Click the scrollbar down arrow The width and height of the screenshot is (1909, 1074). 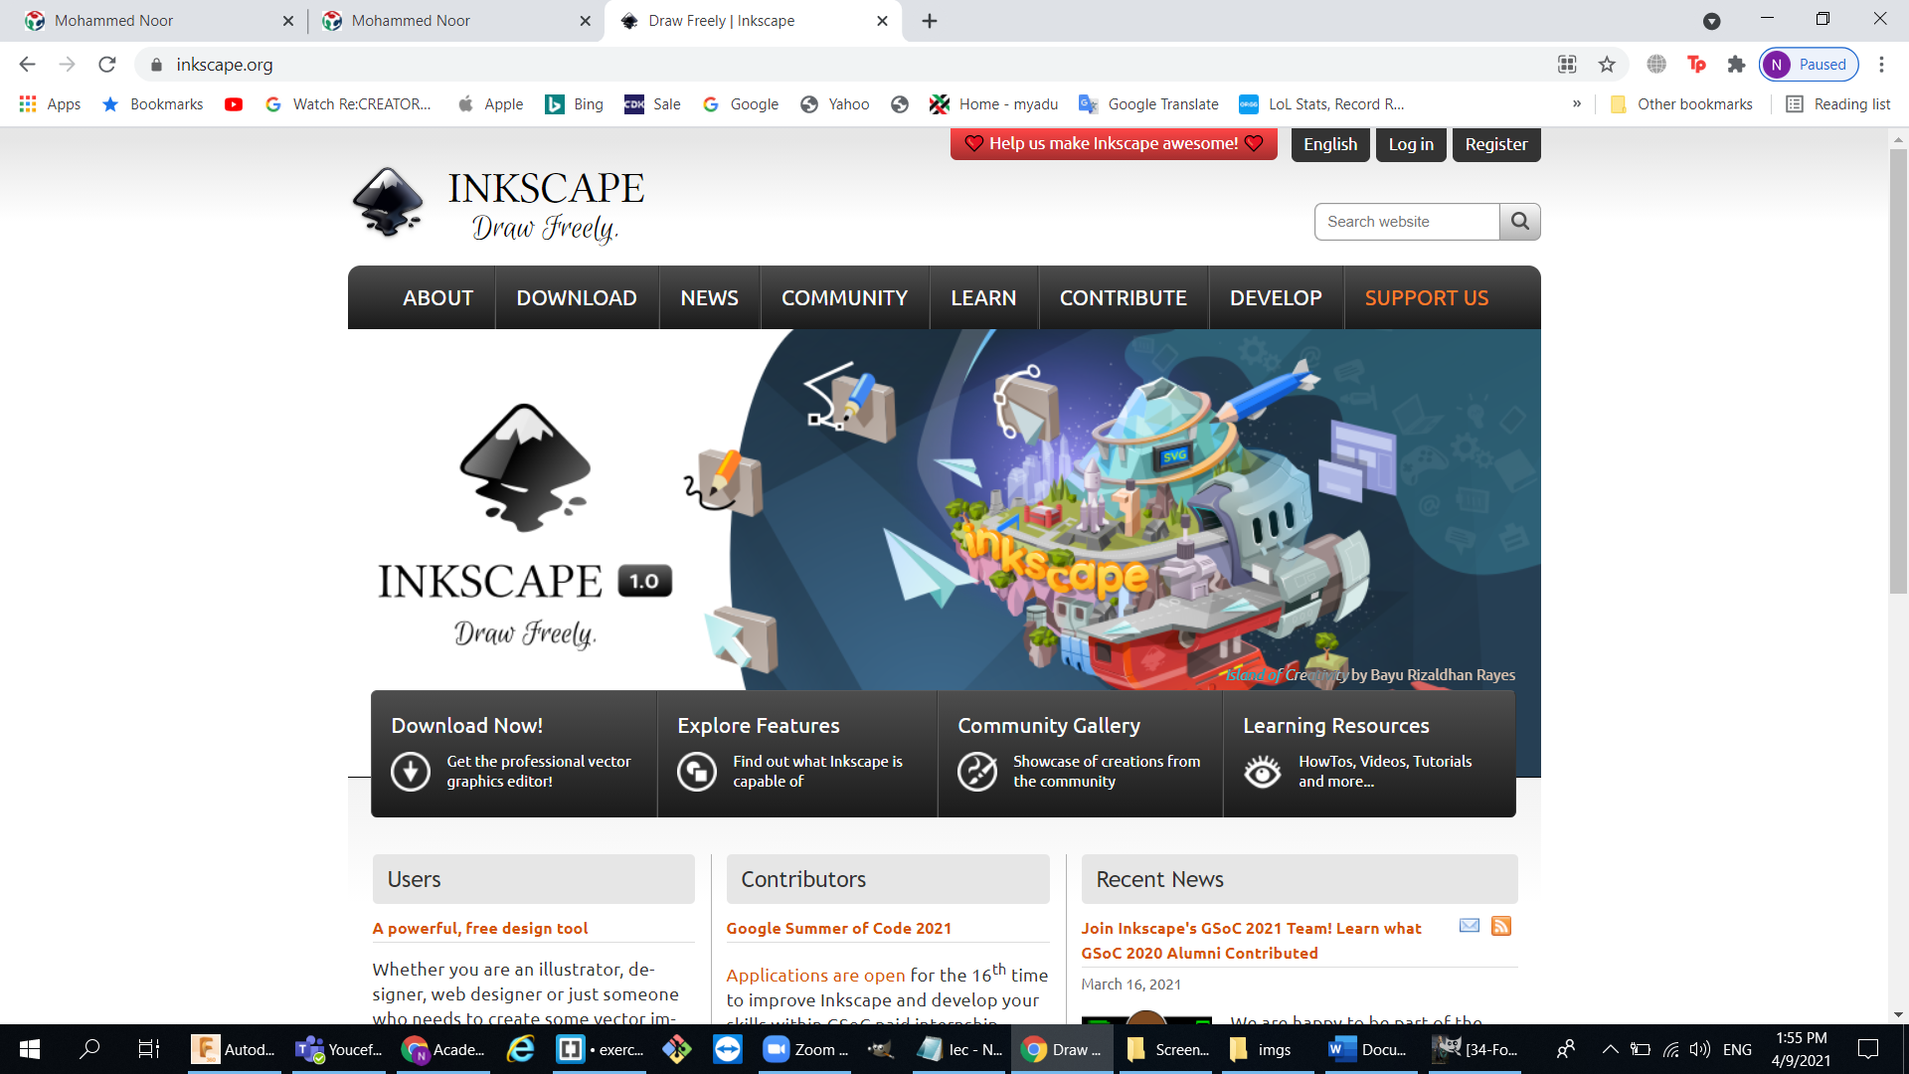tap(1898, 1014)
